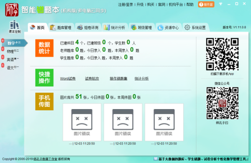Click the 师孔子曰 caption under QR code

(x=222, y=123)
